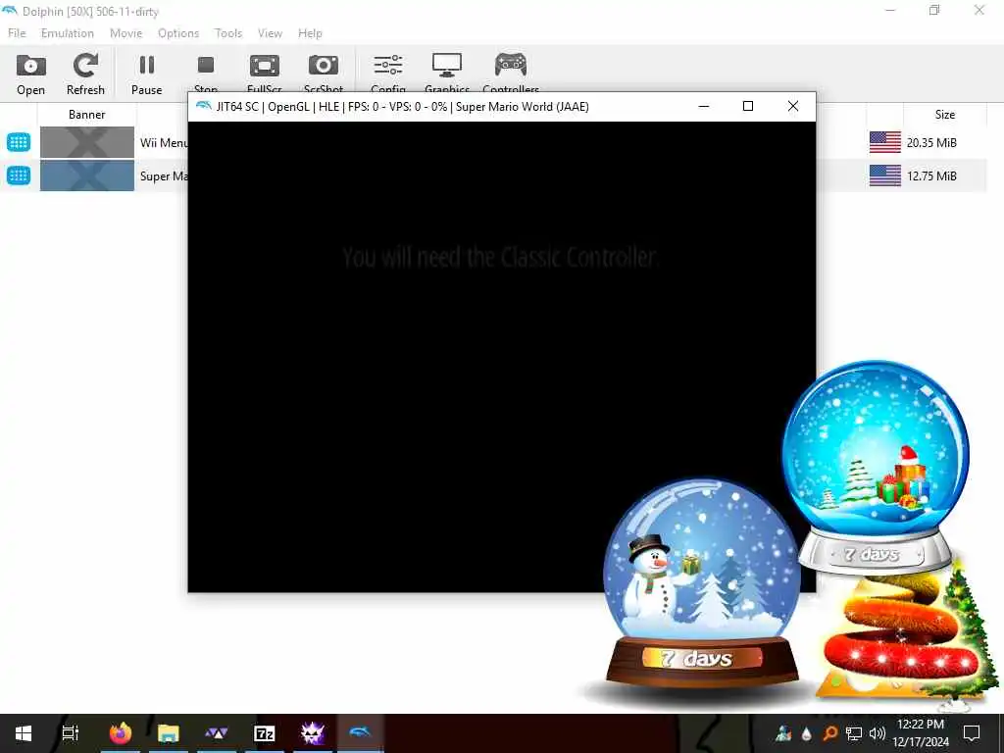Maximize the Super Mario World game window

[x=748, y=106]
